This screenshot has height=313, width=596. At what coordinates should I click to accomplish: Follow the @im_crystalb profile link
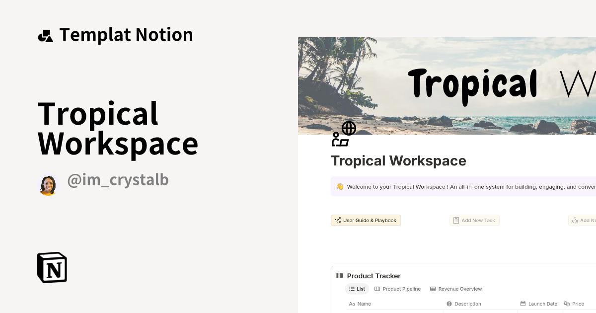pyautogui.click(x=118, y=180)
